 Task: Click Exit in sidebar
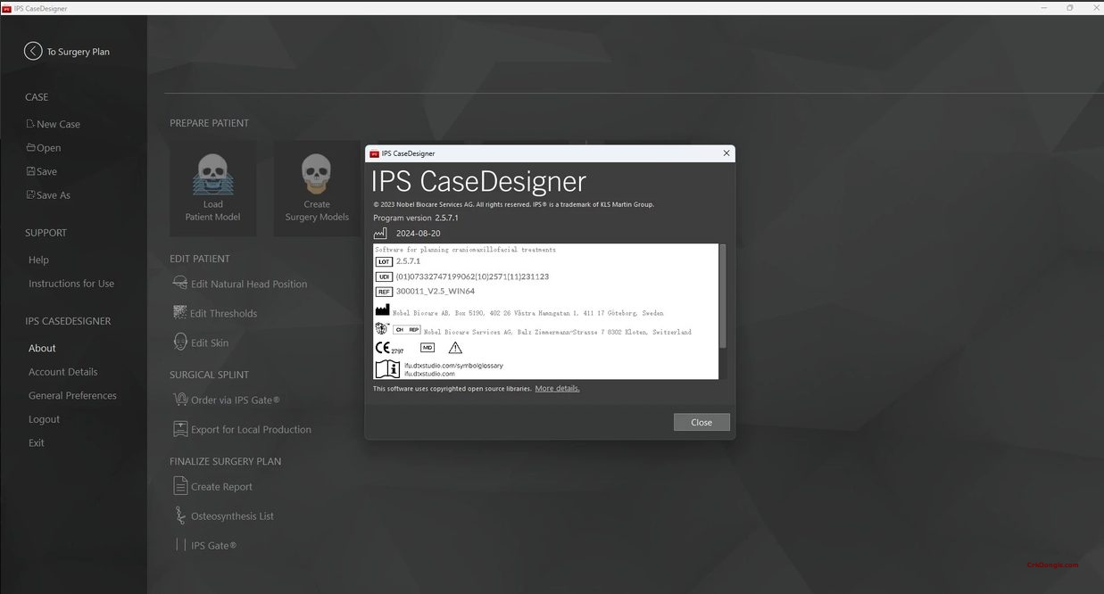[x=36, y=442]
